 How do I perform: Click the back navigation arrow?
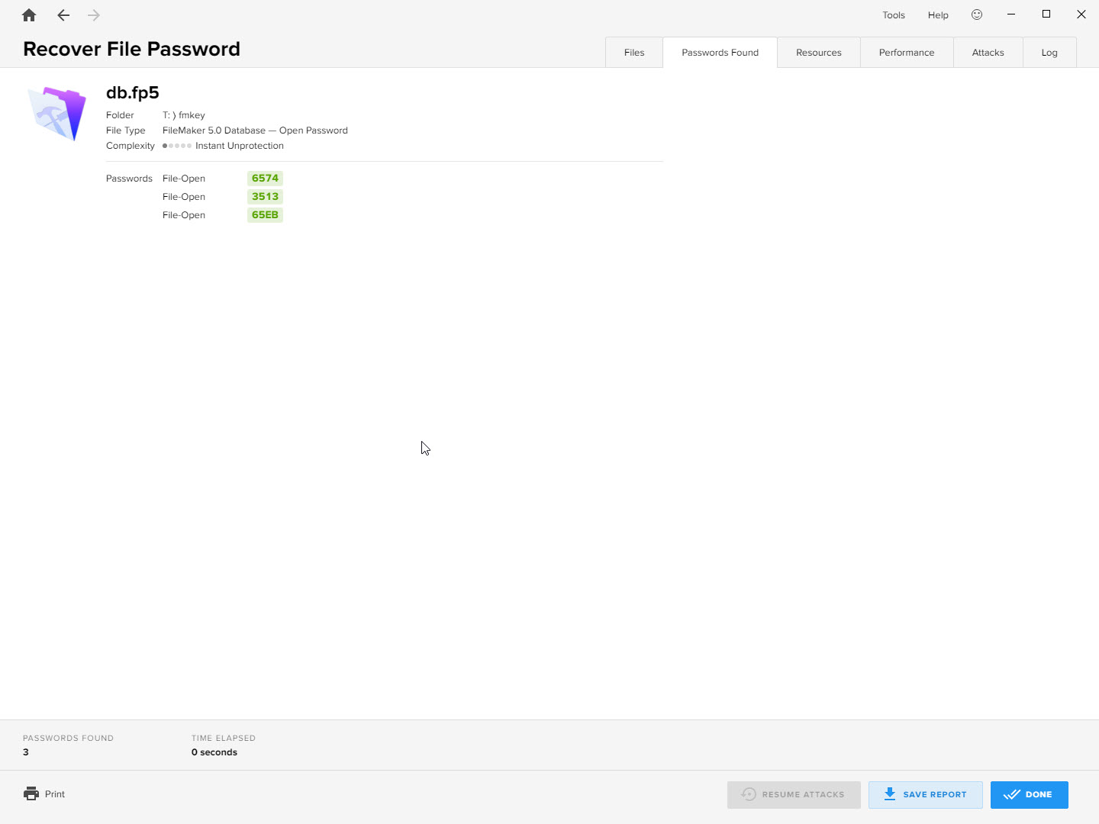tap(63, 14)
